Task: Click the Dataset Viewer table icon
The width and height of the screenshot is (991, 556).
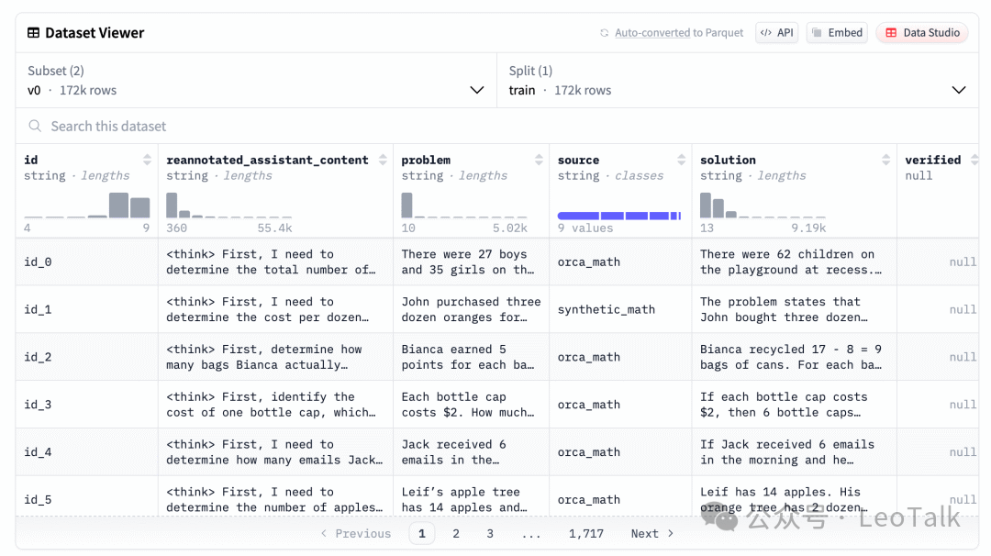Action: point(33,33)
